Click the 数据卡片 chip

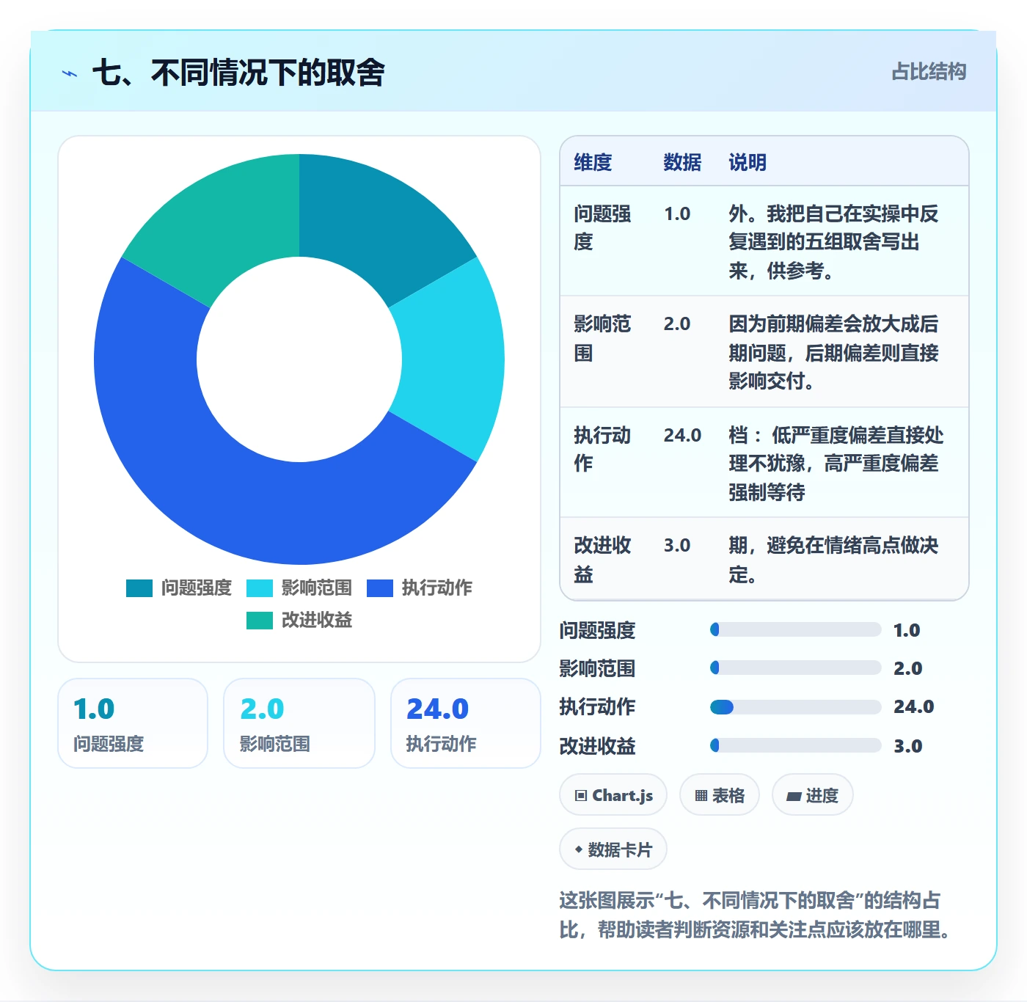pos(613,849)
